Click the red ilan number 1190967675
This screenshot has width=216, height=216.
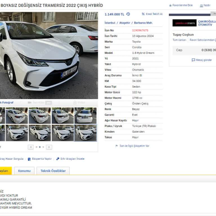pos(140,31)
